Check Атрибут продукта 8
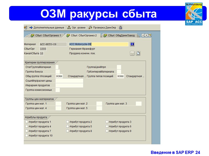 [68, 131]
